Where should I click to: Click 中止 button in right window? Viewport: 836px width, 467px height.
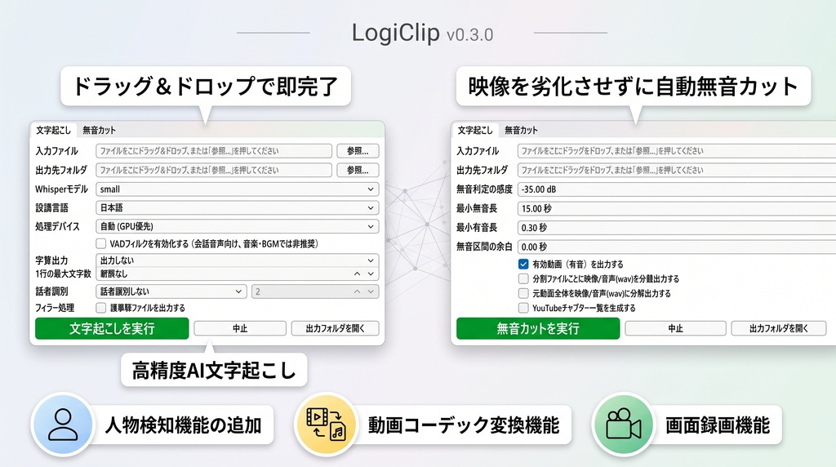(x=675, y=328)
